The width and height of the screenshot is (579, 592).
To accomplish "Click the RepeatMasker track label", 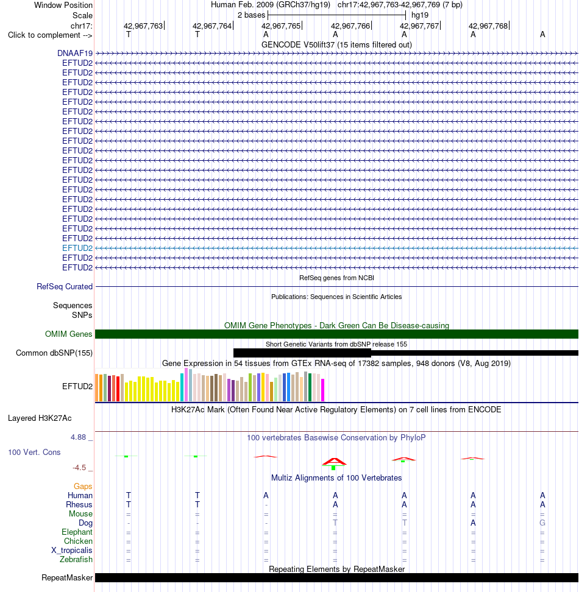I will 67,578.
